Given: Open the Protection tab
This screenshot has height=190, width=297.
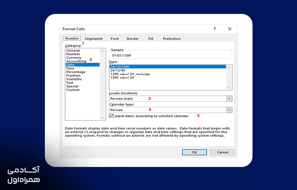Looking at the screenshot, I should click(172, 39).
